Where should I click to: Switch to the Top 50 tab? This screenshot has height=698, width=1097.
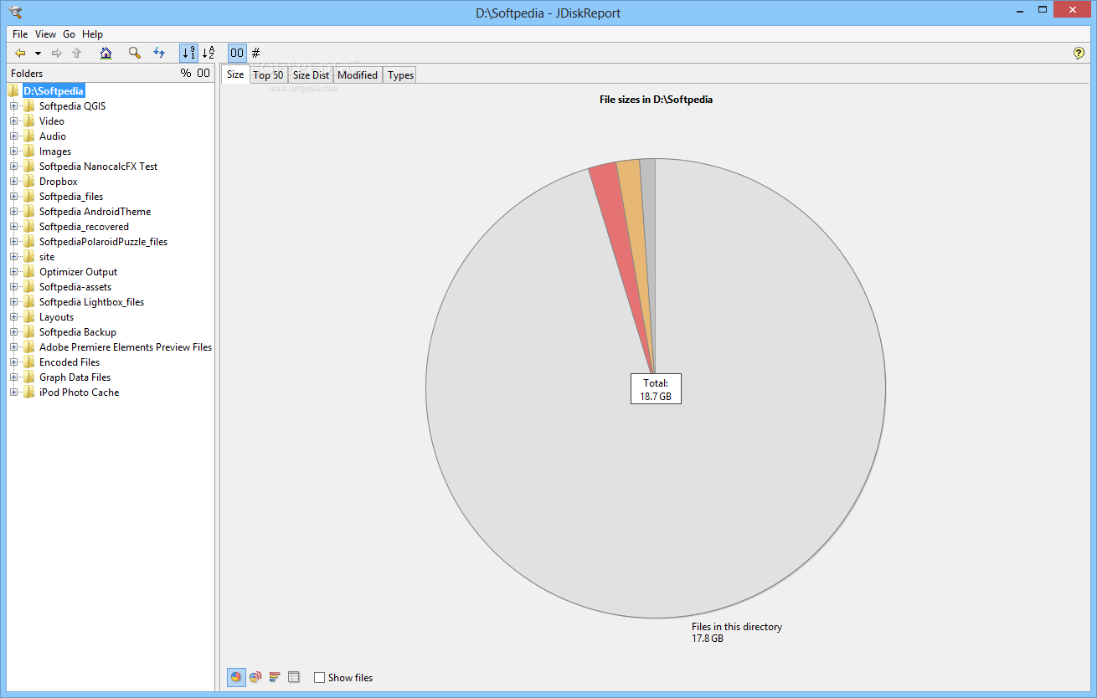(268, 75)
